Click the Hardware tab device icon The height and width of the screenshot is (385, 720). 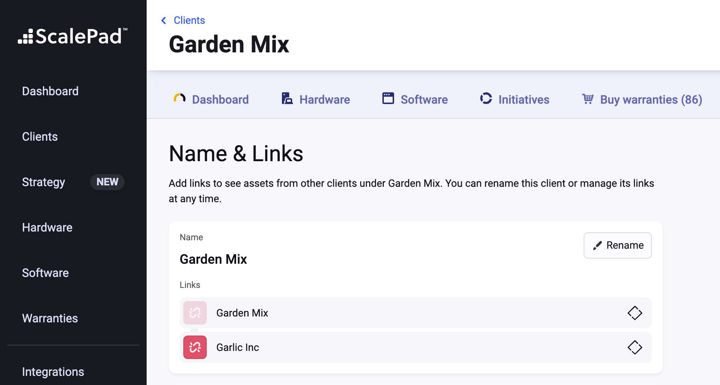coord(287,99)
